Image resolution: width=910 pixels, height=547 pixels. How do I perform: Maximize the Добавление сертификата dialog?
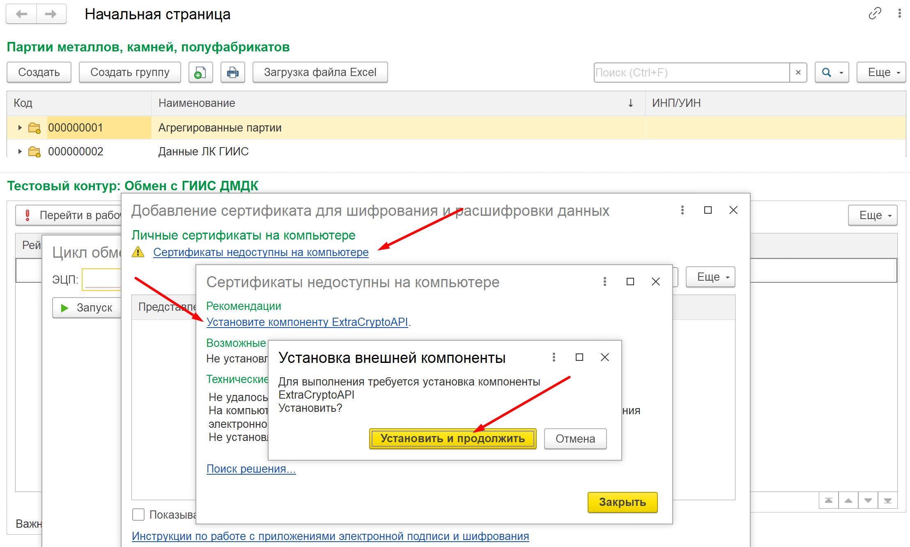pos(708,210)
